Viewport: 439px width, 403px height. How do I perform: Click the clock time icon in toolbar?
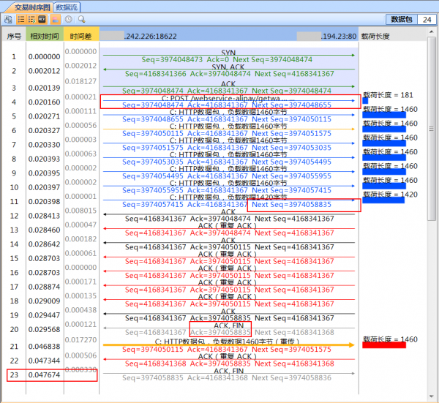tap(68, 19)
